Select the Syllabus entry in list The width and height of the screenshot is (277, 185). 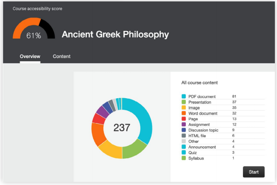[196, 158]
